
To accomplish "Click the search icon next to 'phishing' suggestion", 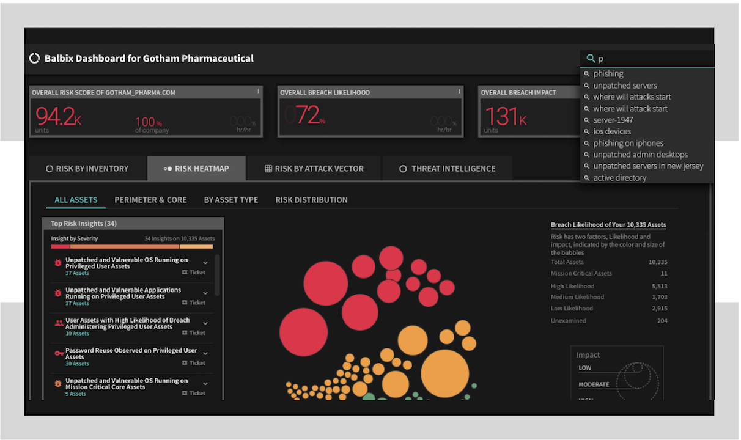I will point(587,74).
